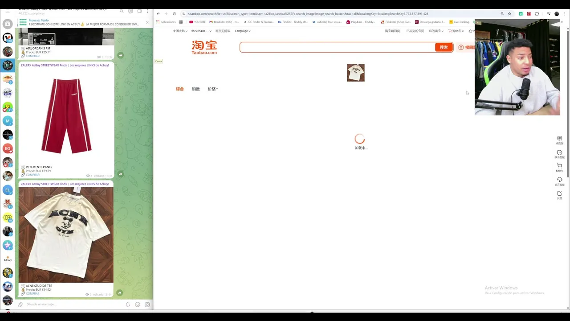
Task: Open the emoji picker in Telegram
Action: [138, 305]
